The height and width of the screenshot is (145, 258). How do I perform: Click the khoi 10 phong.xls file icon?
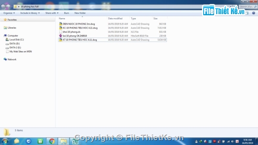click(60, 32)
